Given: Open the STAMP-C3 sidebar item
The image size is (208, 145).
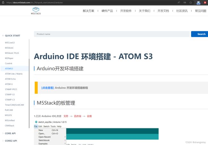Looking at the screenshot, I should click(x=10, y=100).
